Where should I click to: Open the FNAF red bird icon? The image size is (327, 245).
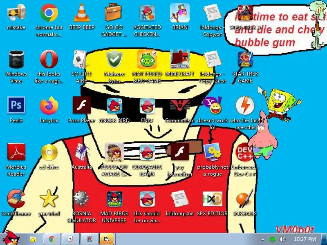[147, 106]
